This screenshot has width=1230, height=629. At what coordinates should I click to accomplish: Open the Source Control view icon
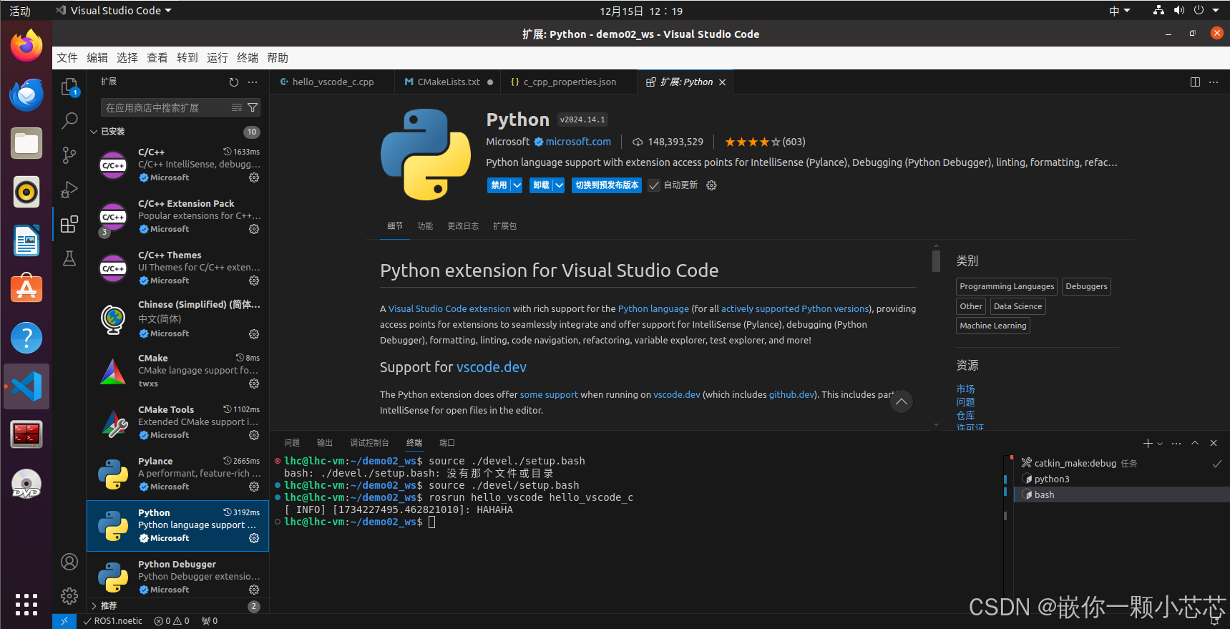click(69, 155)
